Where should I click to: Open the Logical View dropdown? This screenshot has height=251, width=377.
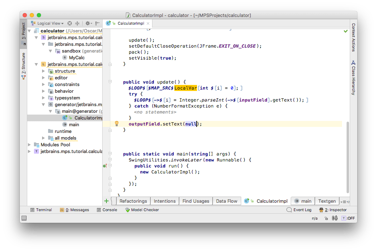click(x=48, y=23)
